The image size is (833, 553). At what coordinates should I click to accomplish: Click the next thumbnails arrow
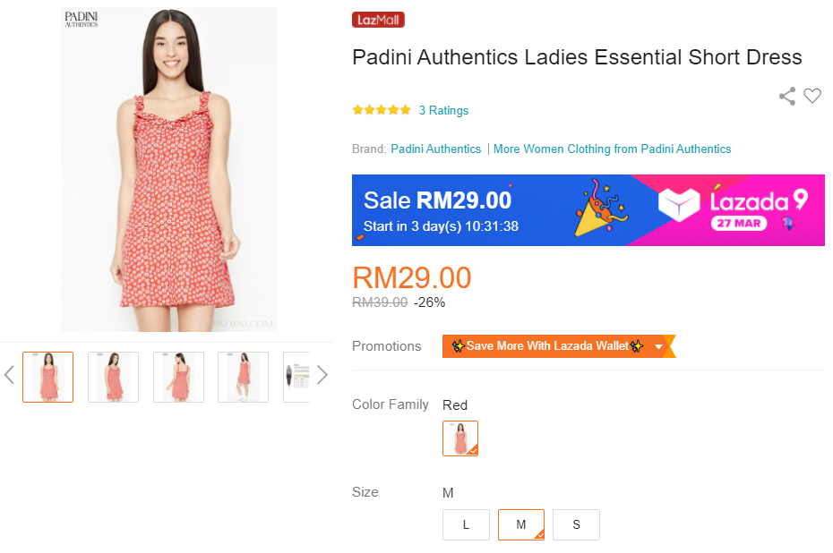[x=322, y=375]
